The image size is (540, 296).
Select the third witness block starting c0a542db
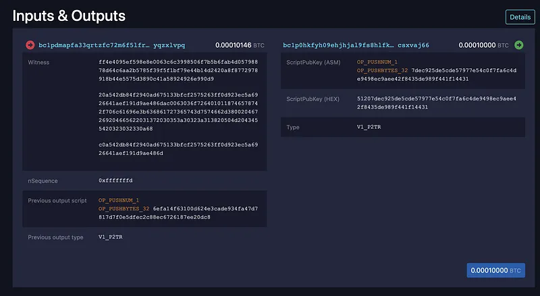[178, 149]
